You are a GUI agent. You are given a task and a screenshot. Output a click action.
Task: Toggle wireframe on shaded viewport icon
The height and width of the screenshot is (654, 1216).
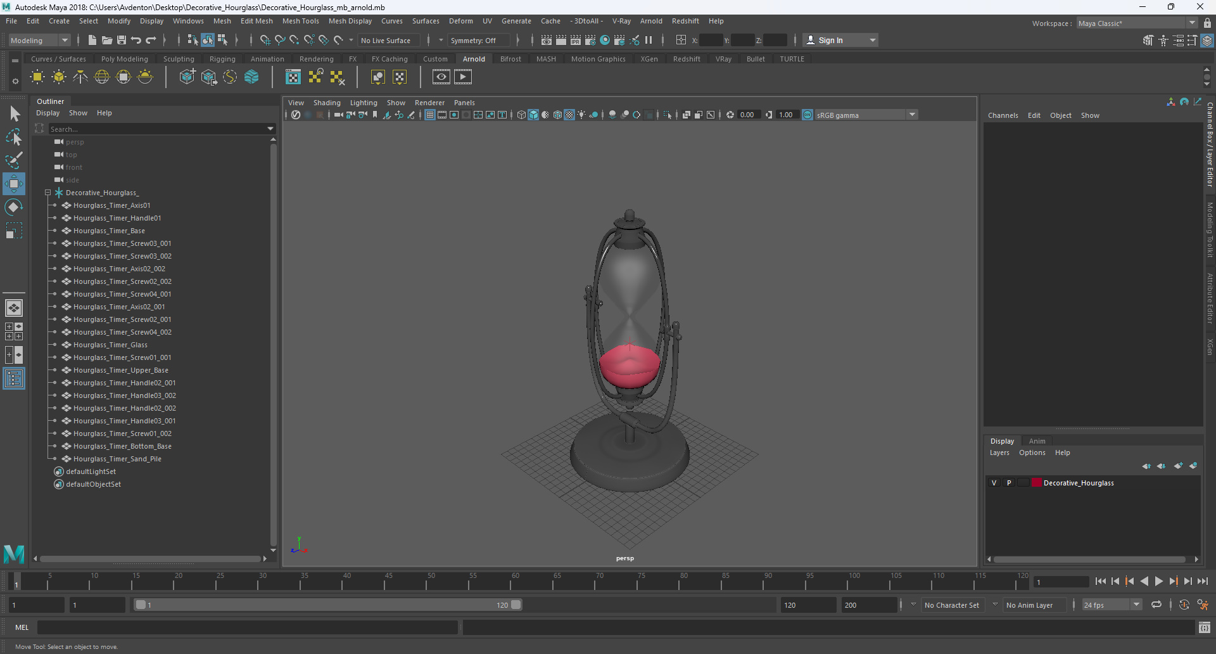[557, 115]
